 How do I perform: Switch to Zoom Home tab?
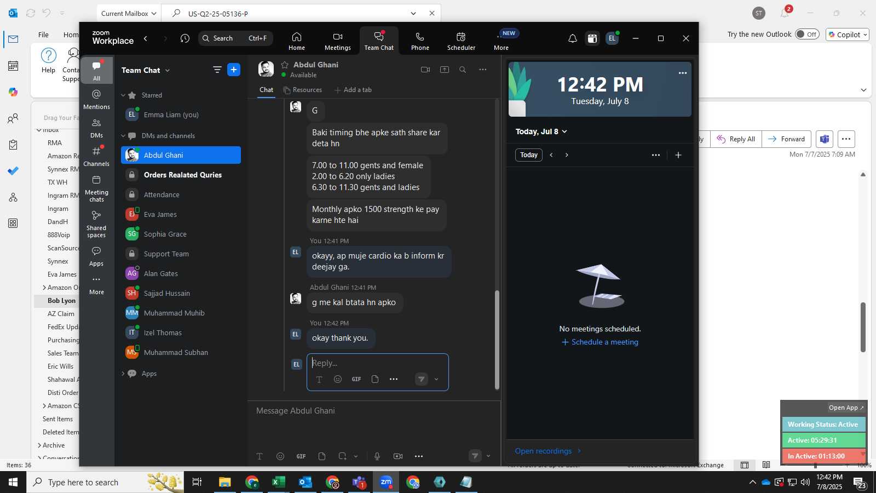coord(297,41)
